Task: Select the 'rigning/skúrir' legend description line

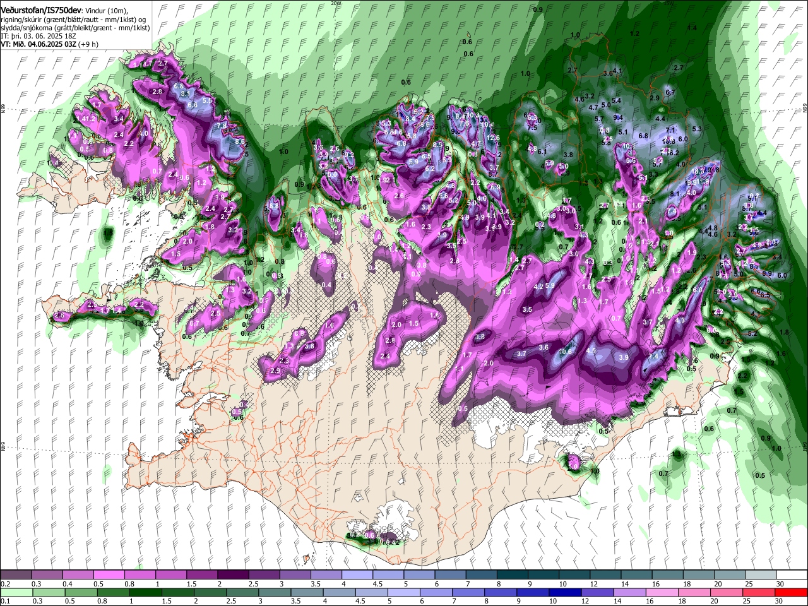Action: pyautogui.click(x=73, y=20)
